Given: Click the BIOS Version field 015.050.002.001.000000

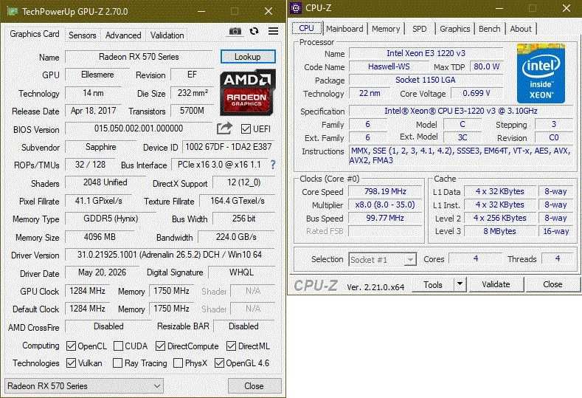Looking at the screenshot, I should [139, 128].
